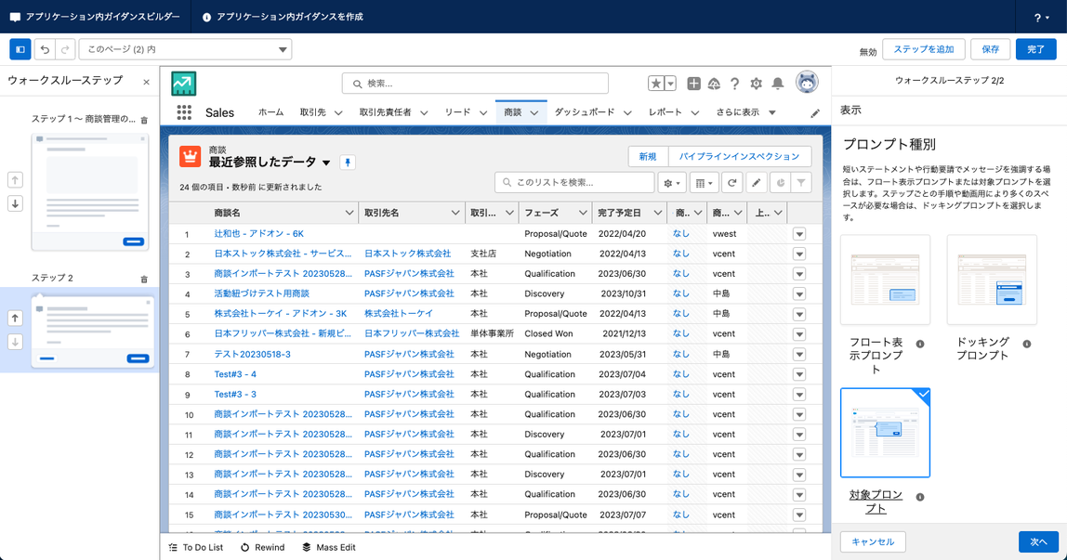
Task: Open the Test#3 - 4 opportunity
Action: 235,374
